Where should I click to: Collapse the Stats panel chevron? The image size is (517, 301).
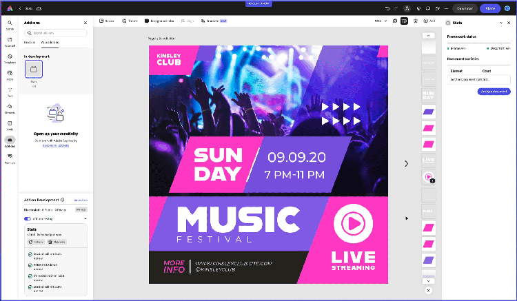tap(501, 23)
